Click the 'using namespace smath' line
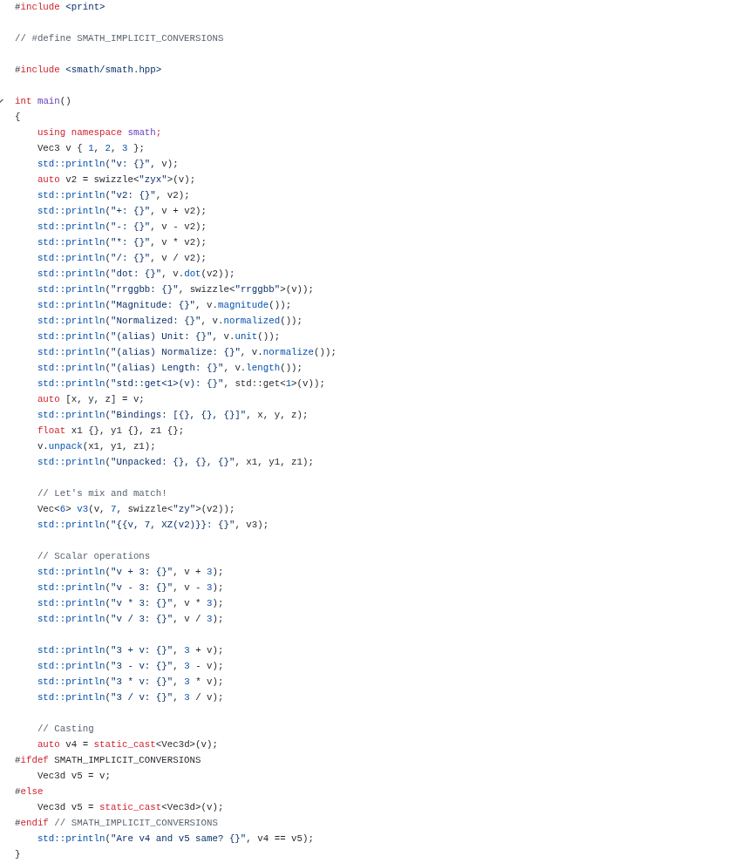This screenshot has width=741, height=863. coord(99,133)
